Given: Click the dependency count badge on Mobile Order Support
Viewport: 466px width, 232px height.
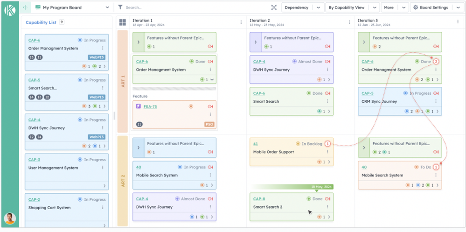Looking at the screenshot, I should [x=327, y=144].
